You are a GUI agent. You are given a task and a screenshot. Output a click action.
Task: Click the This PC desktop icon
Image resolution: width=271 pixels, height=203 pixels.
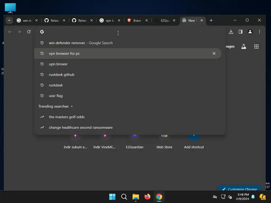click(10, 8)
